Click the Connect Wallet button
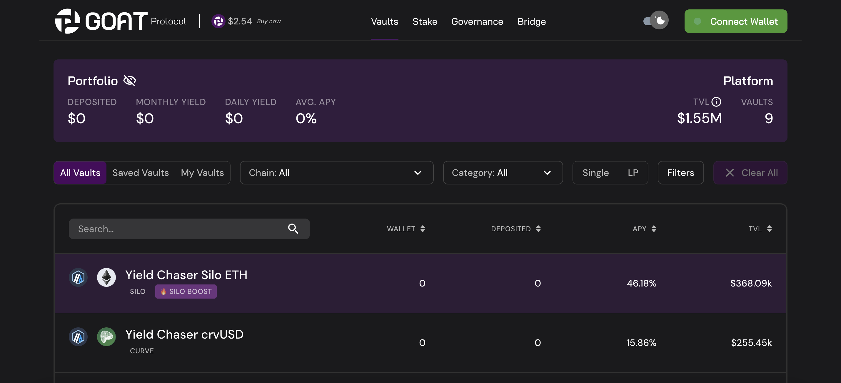The height and width of the screenshot is (383, 841). click(x=736, y=21)
